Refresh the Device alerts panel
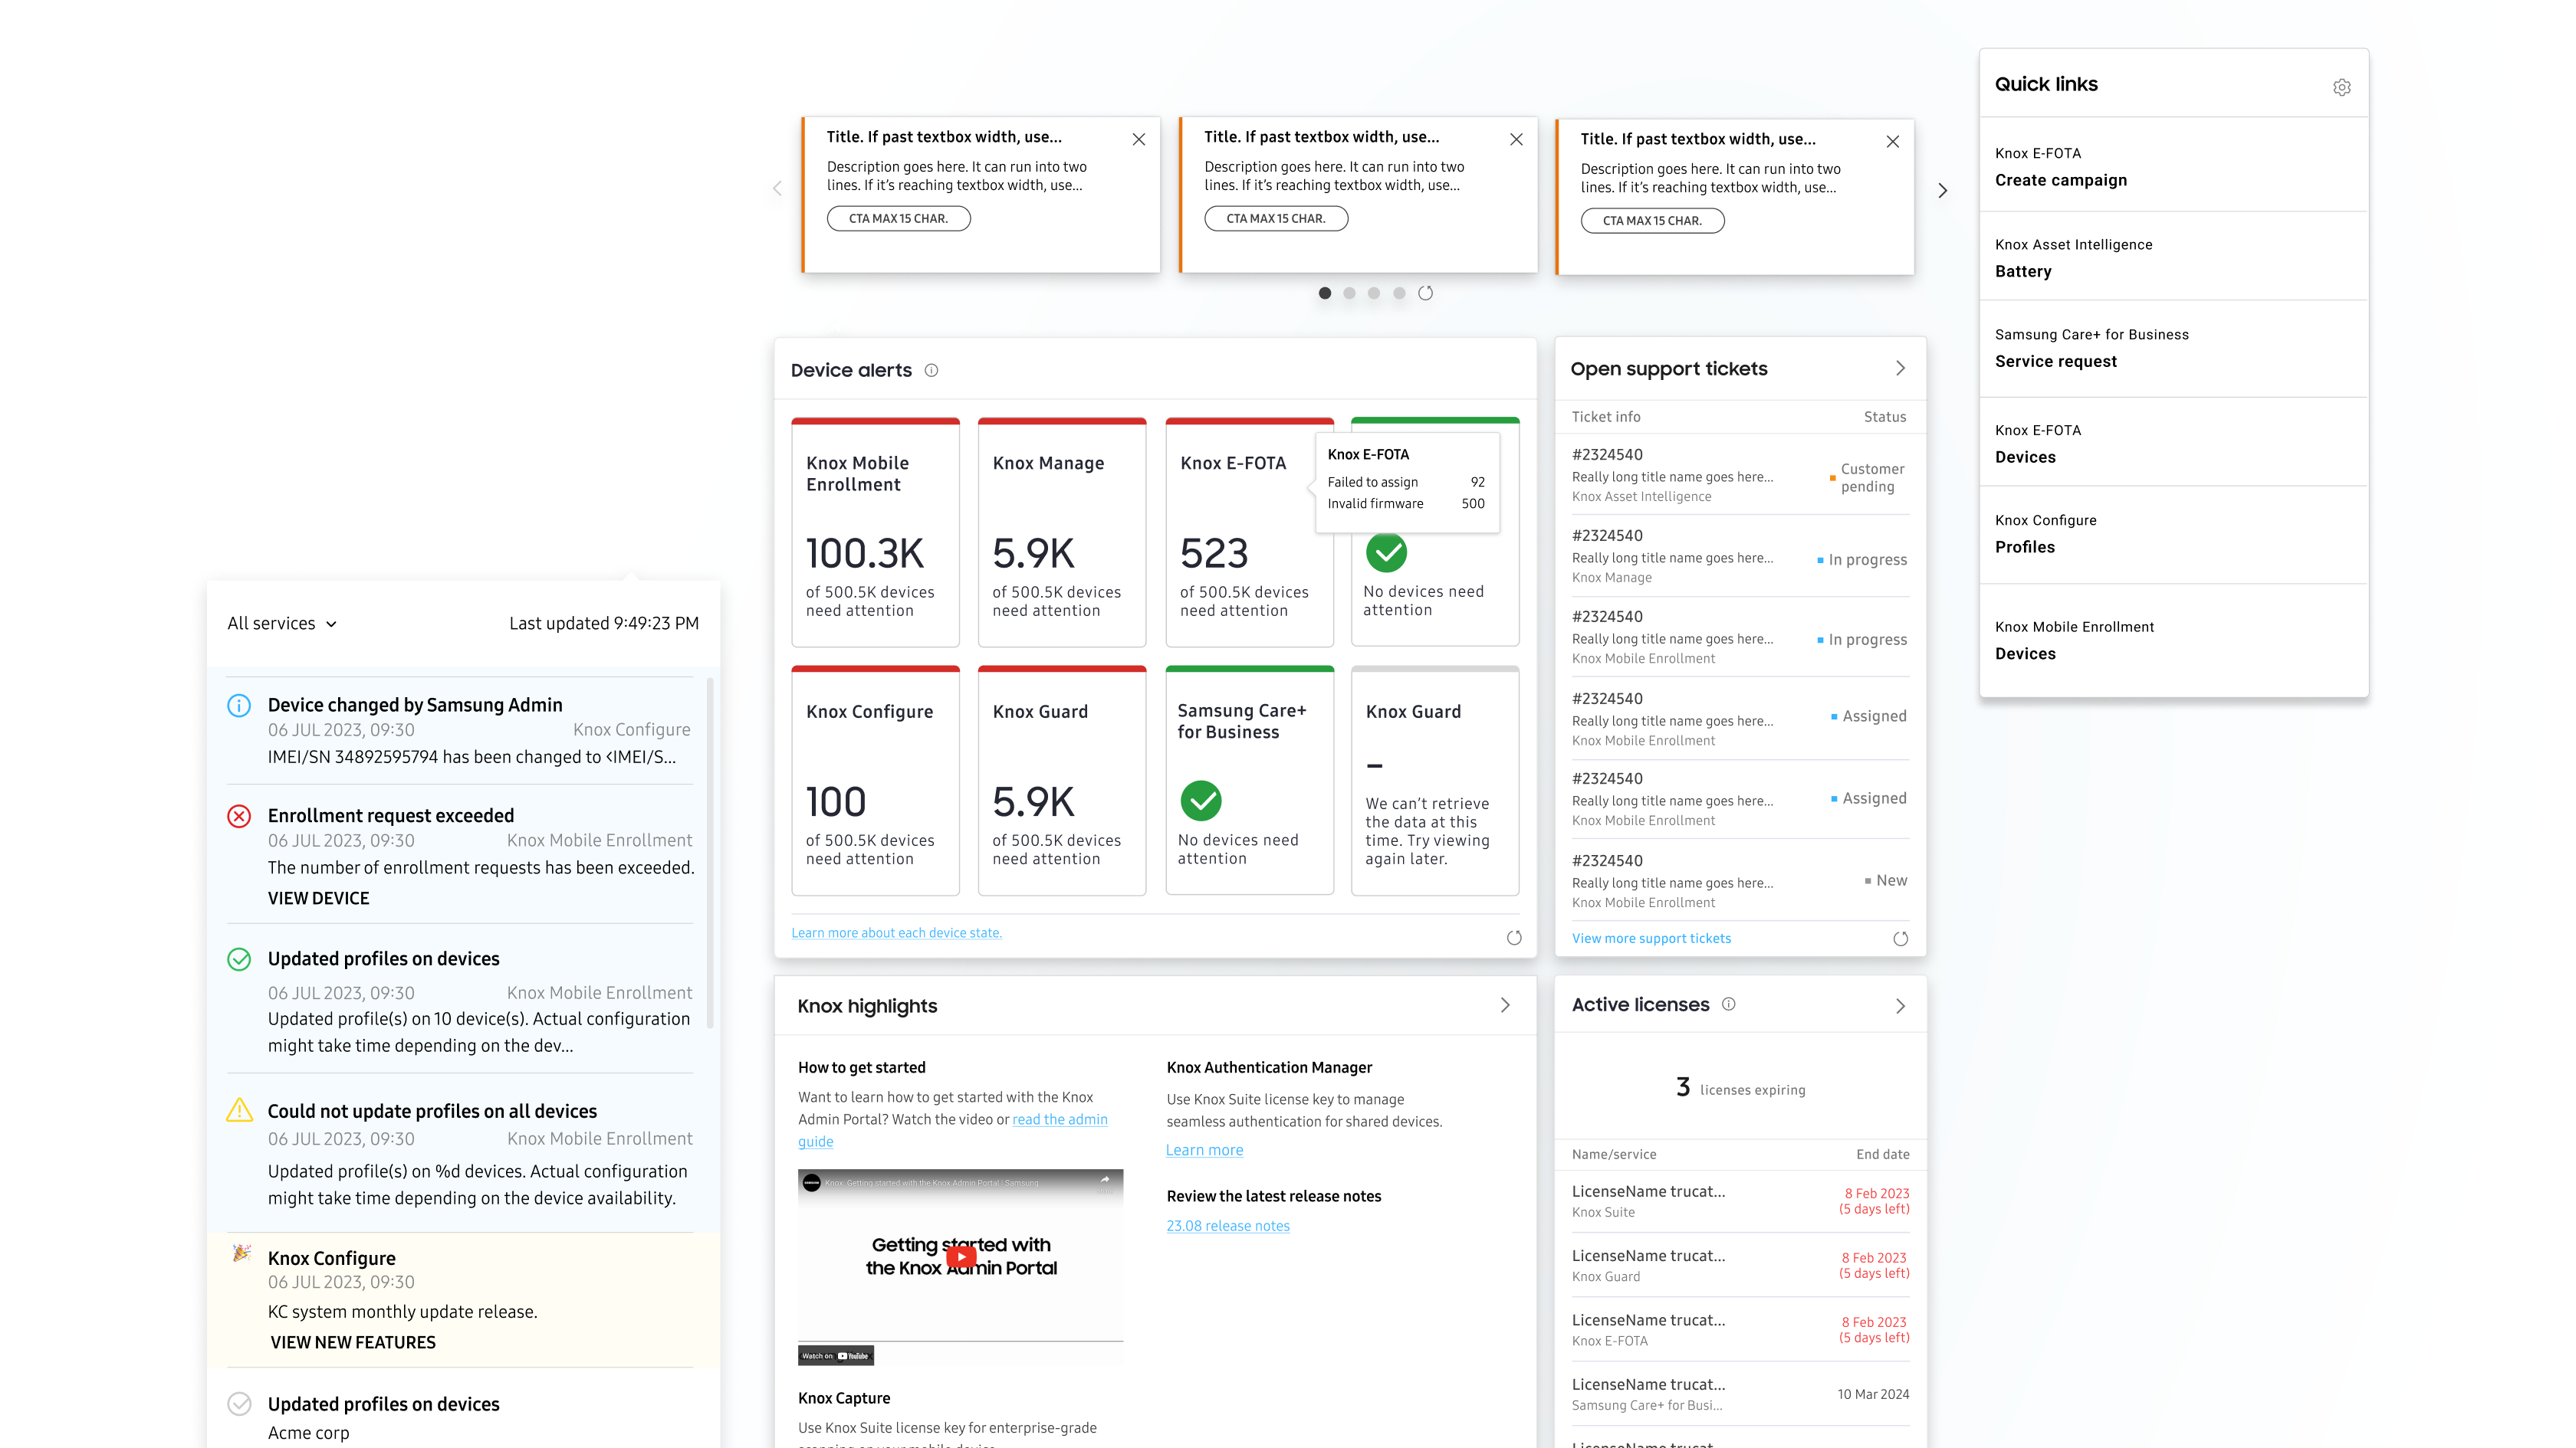Screen dimensions: 2576x1448 (1514, 937)
